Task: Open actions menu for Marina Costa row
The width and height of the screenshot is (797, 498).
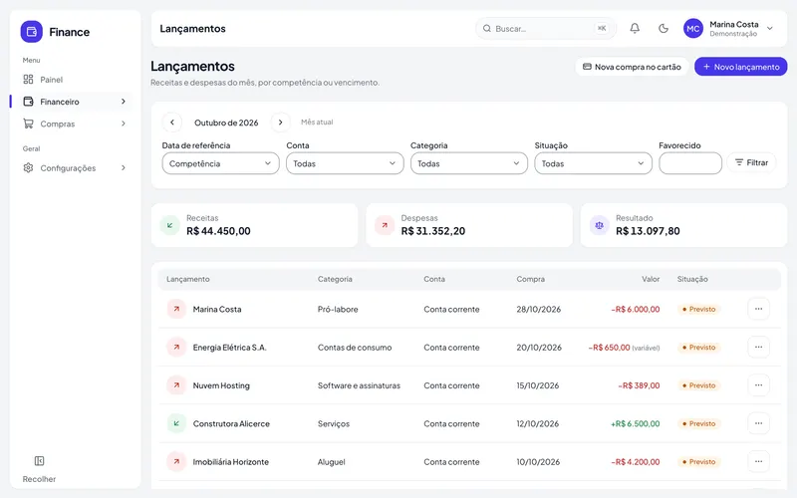Action: coord(758,309)
